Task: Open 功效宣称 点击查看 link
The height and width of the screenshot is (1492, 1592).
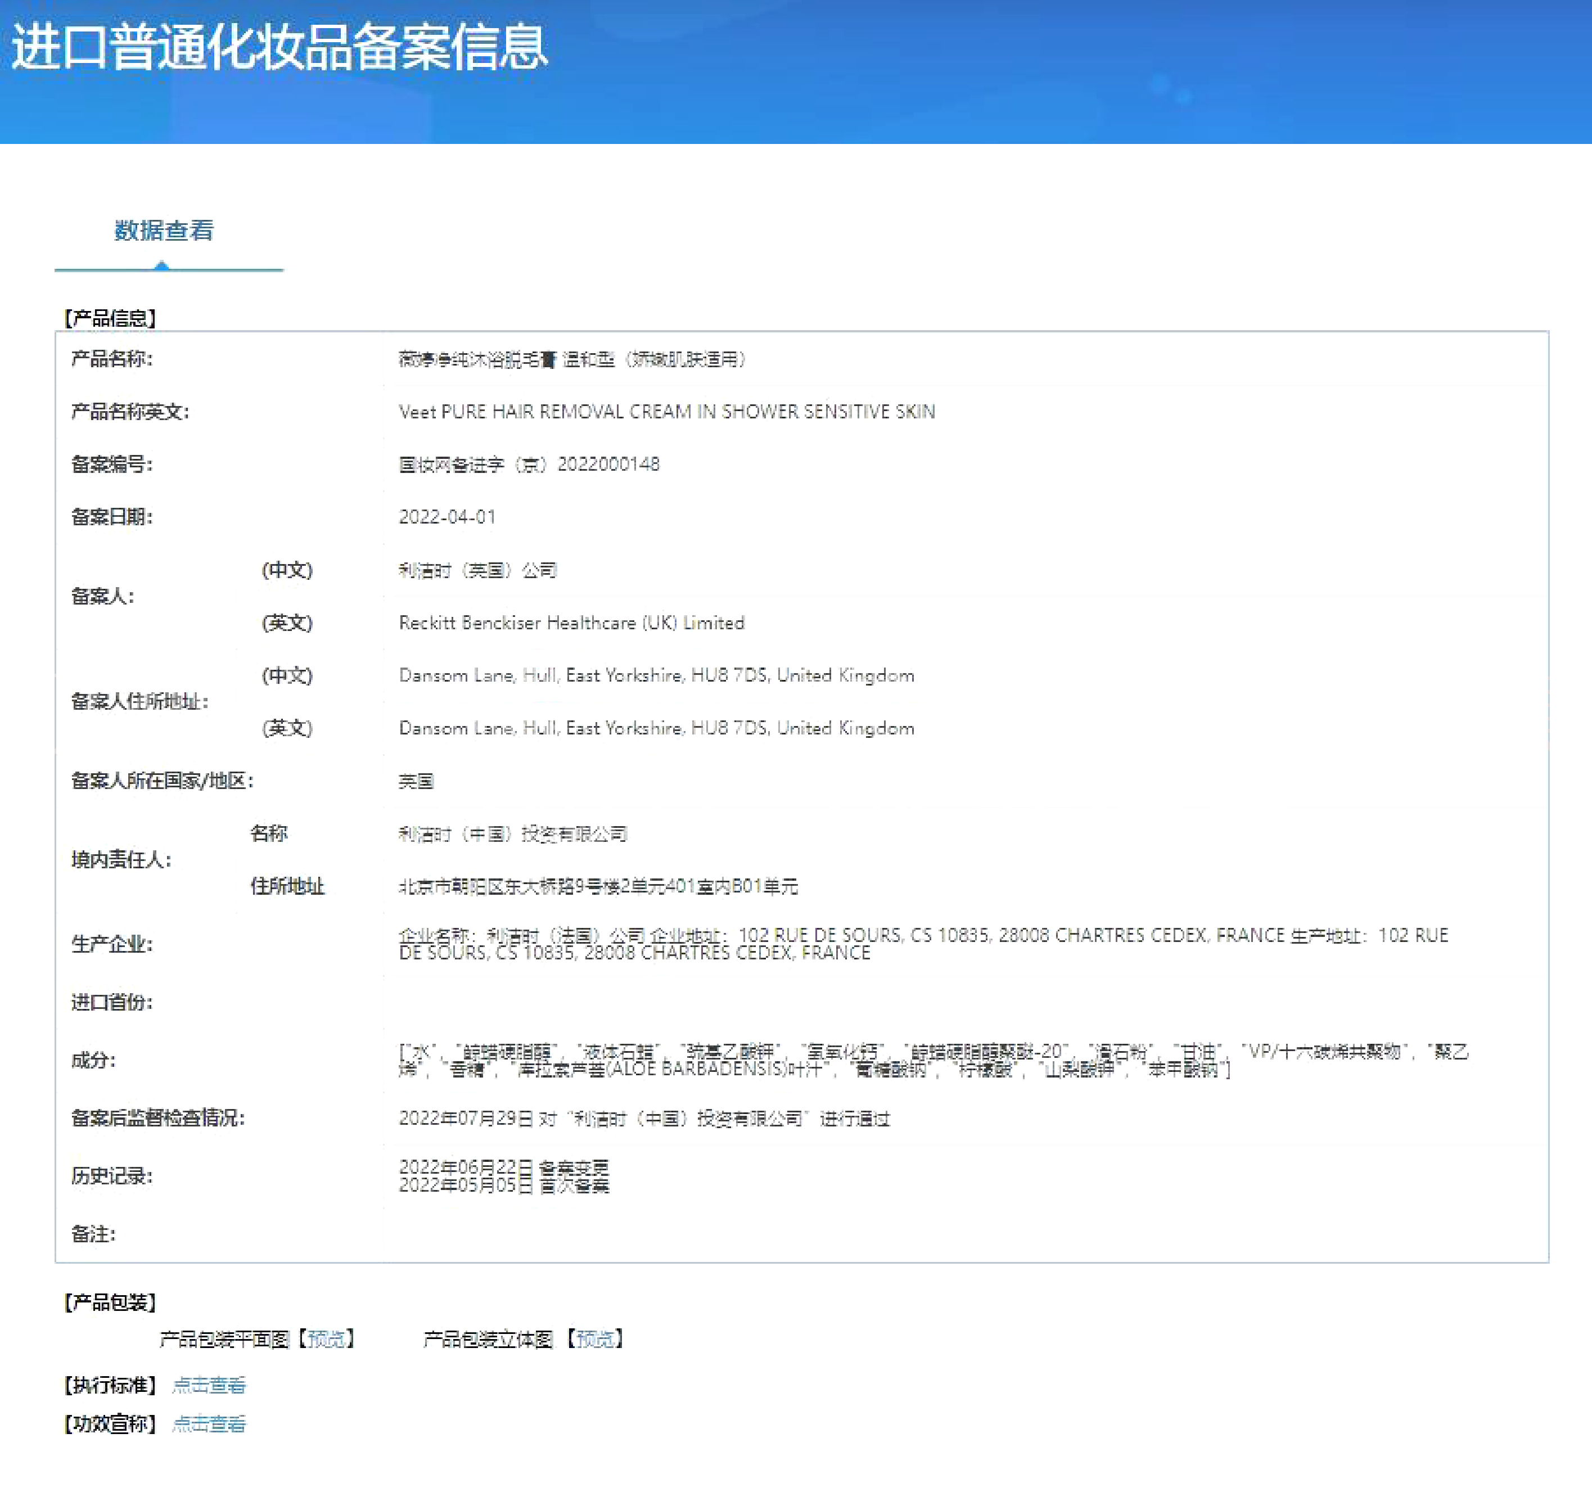Action: (209, 1424)
